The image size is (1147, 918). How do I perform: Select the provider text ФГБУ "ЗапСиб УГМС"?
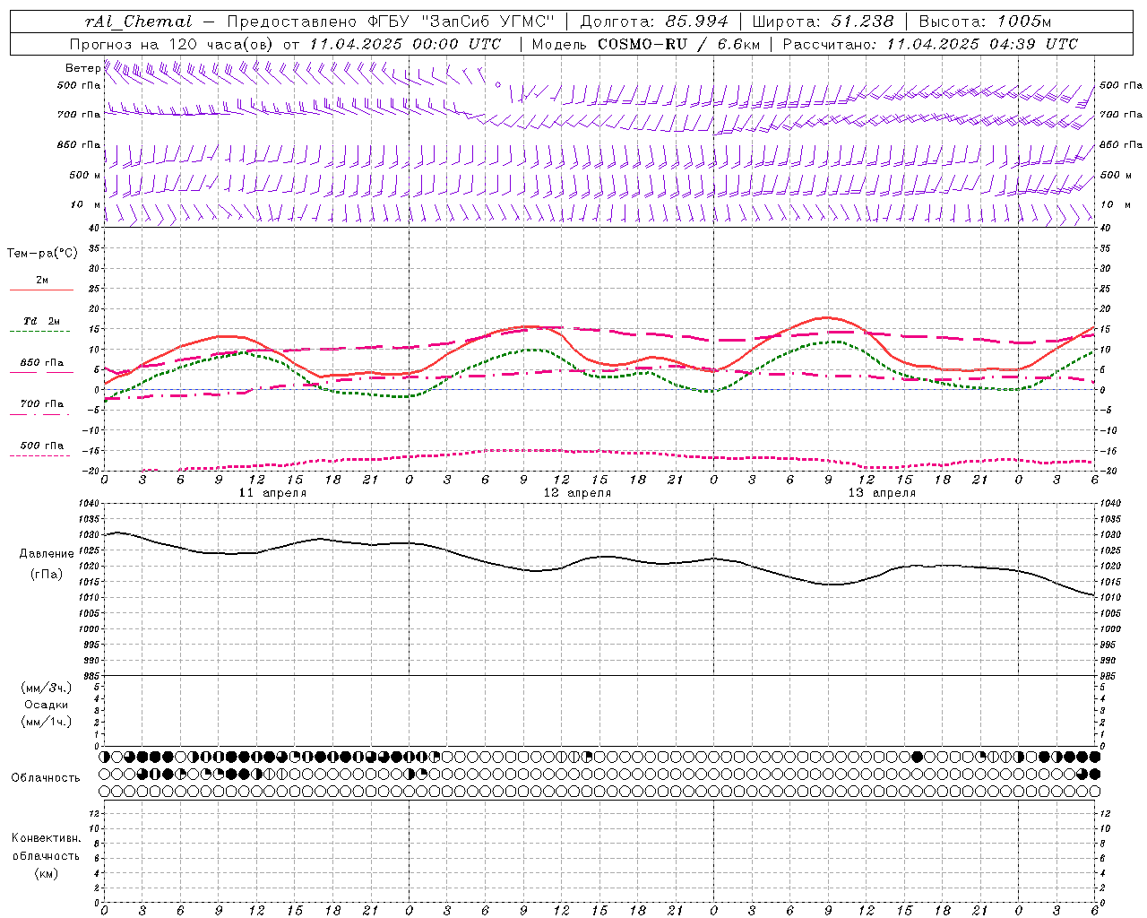(461, 22)
